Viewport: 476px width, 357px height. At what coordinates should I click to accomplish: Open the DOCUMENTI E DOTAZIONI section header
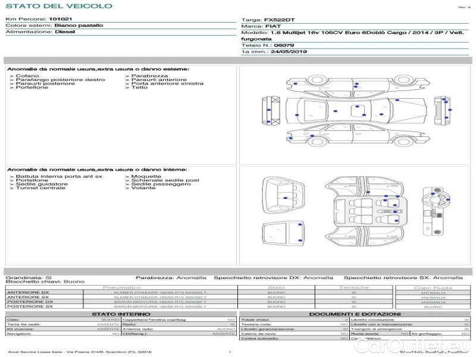tap(355, 314)
